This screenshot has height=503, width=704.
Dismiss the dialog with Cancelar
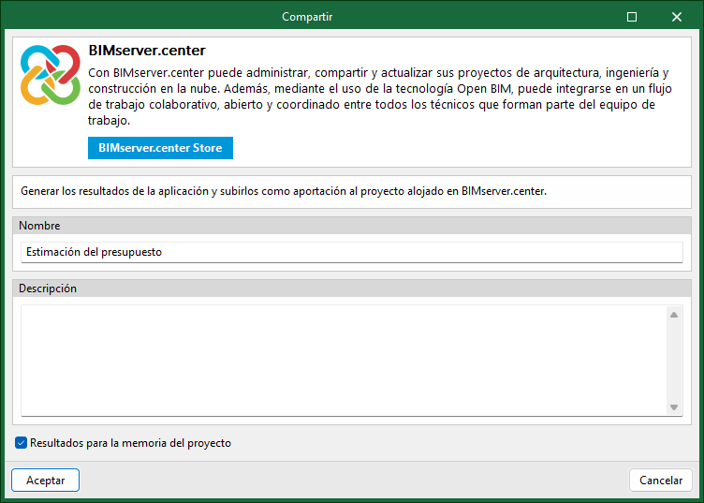point(661,481)
